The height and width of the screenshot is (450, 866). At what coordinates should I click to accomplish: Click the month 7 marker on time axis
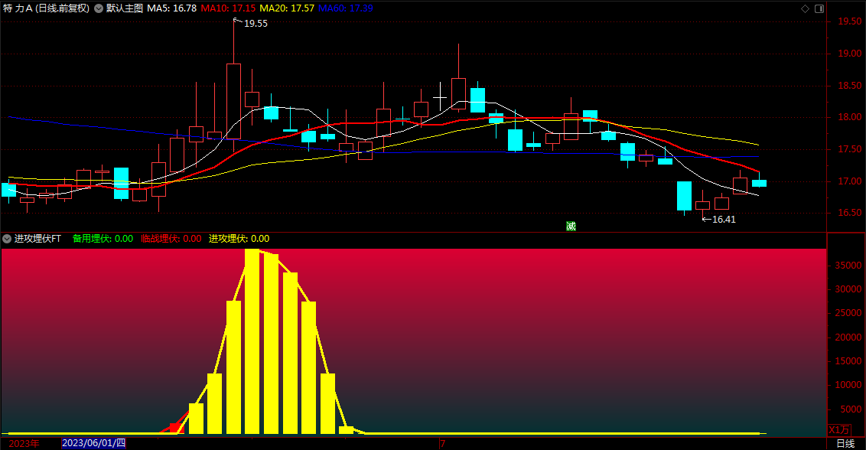[442, 443]
